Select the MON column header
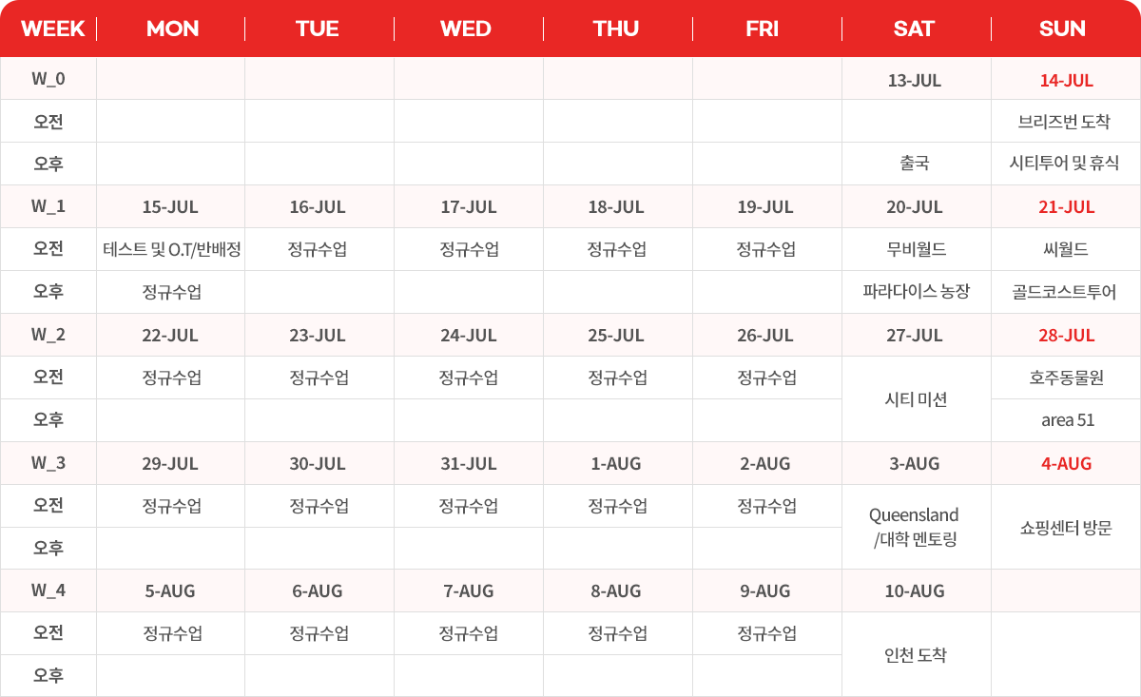The height and width of the screenshot is (697, 1141). (x=172, y=29)
